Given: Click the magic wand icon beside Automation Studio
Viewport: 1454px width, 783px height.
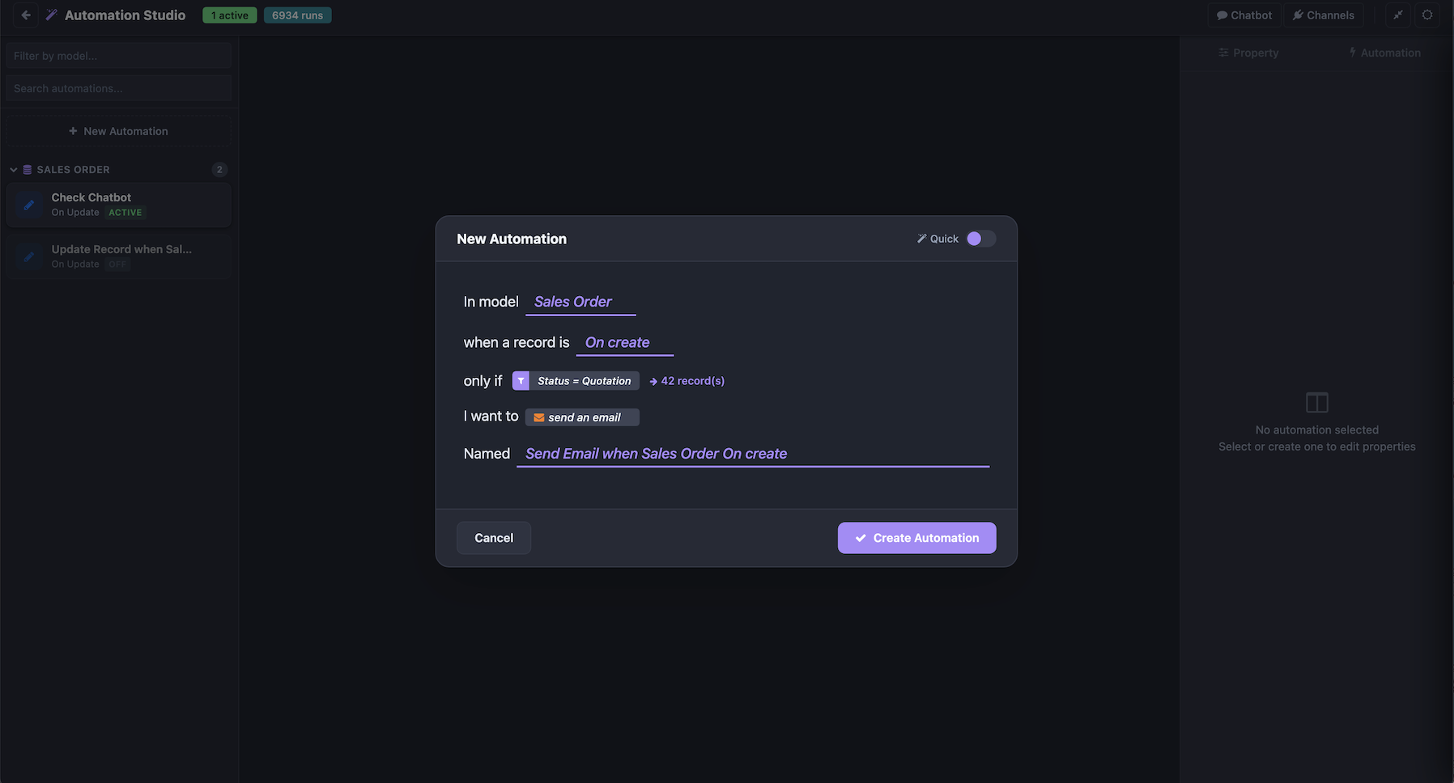Looking at the screenshot, I should pos(51,14).
